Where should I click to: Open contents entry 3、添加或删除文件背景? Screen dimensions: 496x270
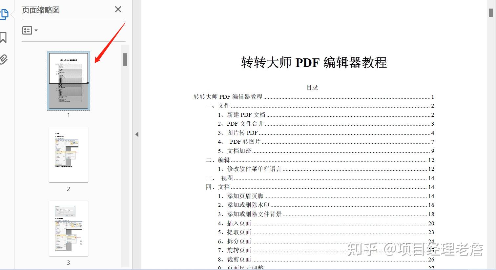[x=326, y=214]
